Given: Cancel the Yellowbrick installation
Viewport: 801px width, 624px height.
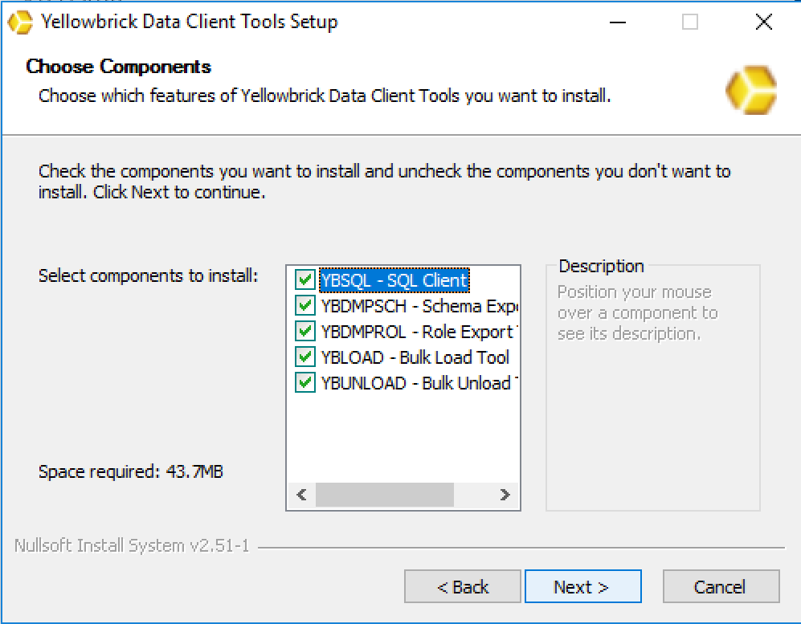Looking at the screenshot, I should (721, 586).
